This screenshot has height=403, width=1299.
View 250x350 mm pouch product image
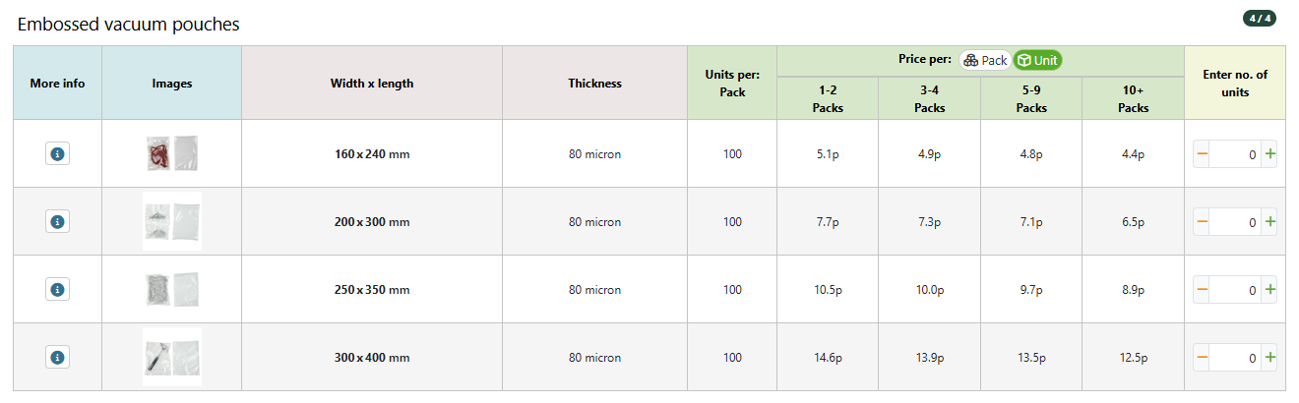[172, 289]
